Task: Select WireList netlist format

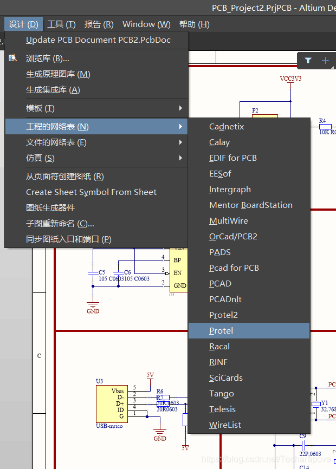Action: (249, 425)
